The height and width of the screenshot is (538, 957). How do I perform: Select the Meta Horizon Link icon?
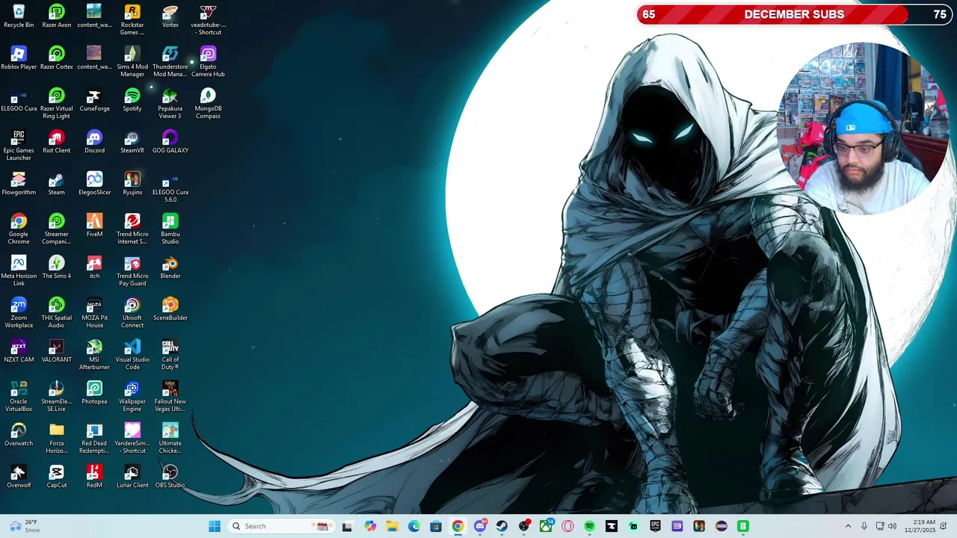19,271
